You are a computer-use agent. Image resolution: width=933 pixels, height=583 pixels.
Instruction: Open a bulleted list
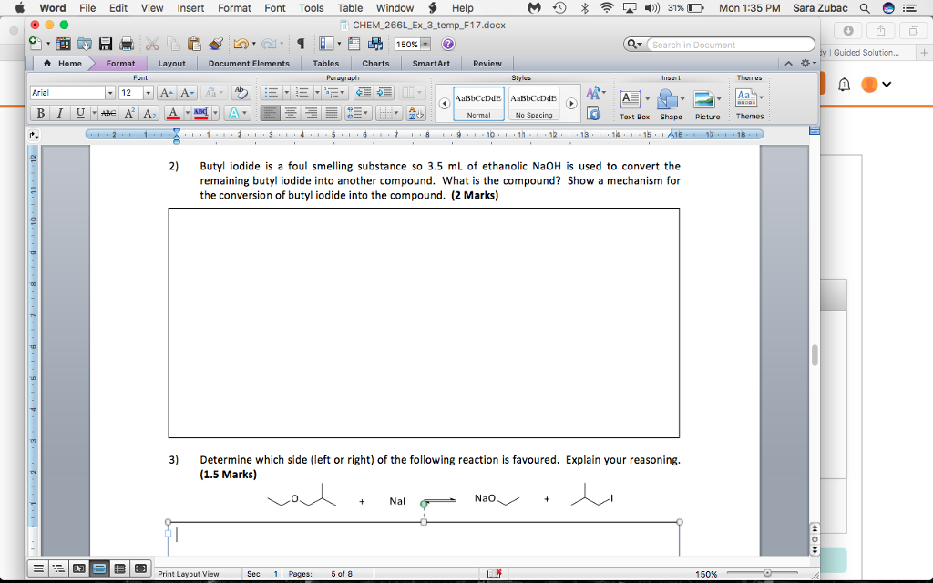point(272,92)
